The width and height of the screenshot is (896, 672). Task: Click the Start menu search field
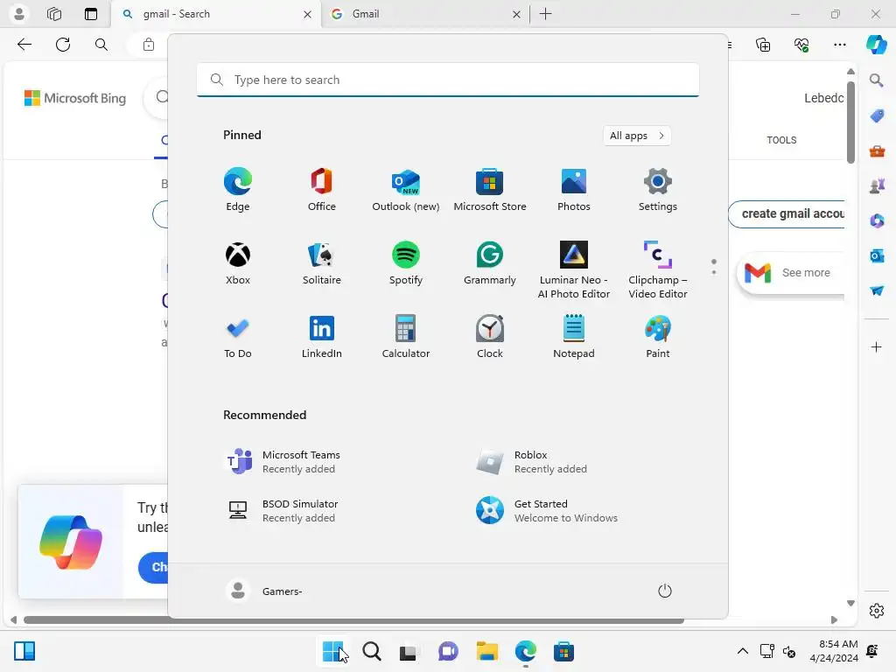coord(448,80)
